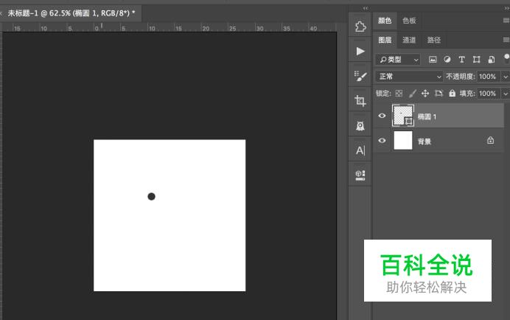Switch to the 色板 tab

coord(409,21)
